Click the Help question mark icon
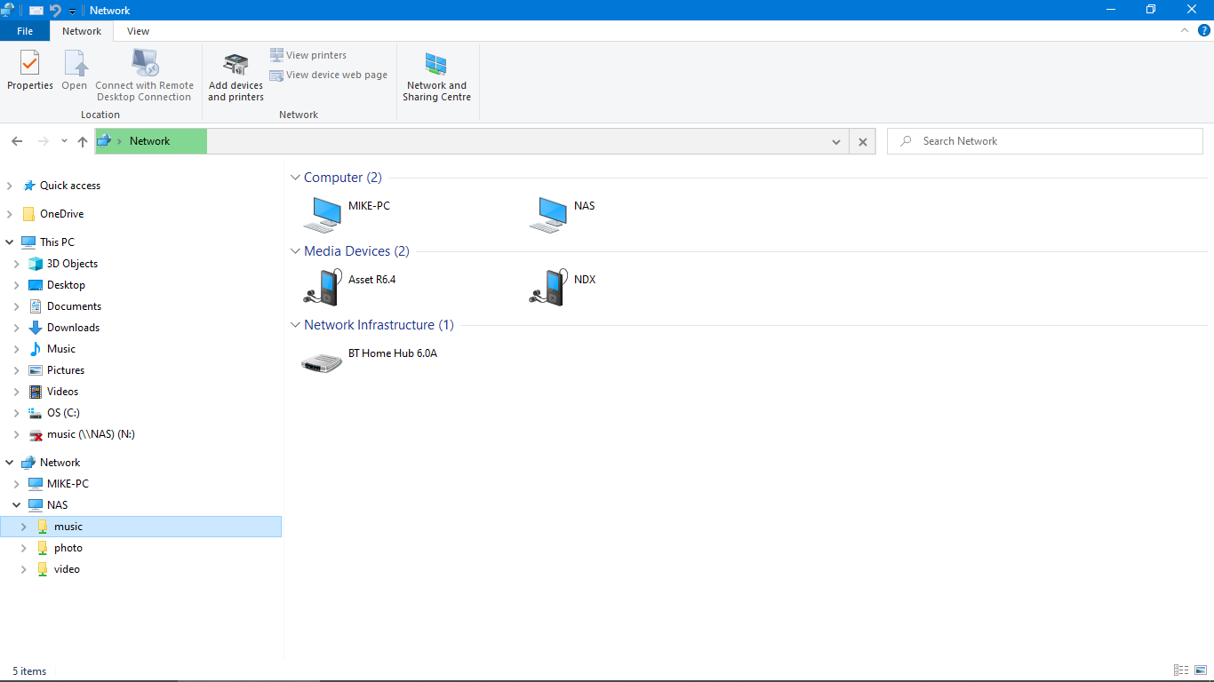Viewport: 1214px width, 682px height. [1204, 30]
